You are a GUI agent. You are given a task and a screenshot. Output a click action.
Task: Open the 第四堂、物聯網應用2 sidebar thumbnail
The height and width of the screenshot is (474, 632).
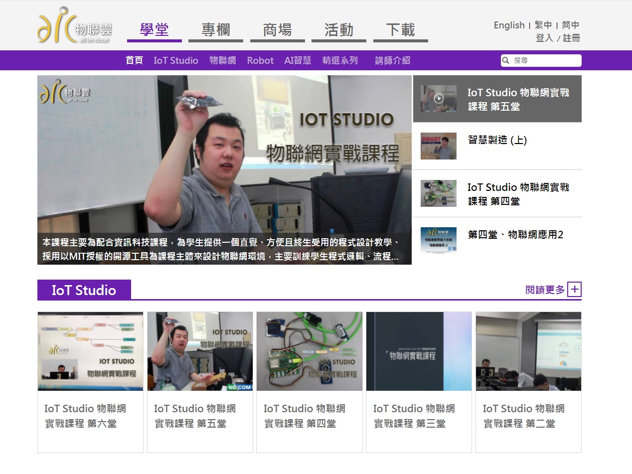tap(438, 241)
